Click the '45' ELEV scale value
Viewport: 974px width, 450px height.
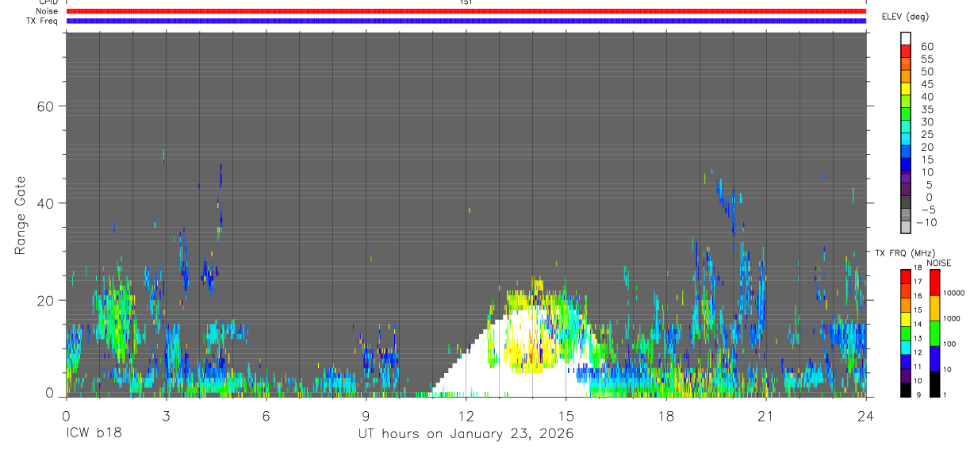[926, 84]
